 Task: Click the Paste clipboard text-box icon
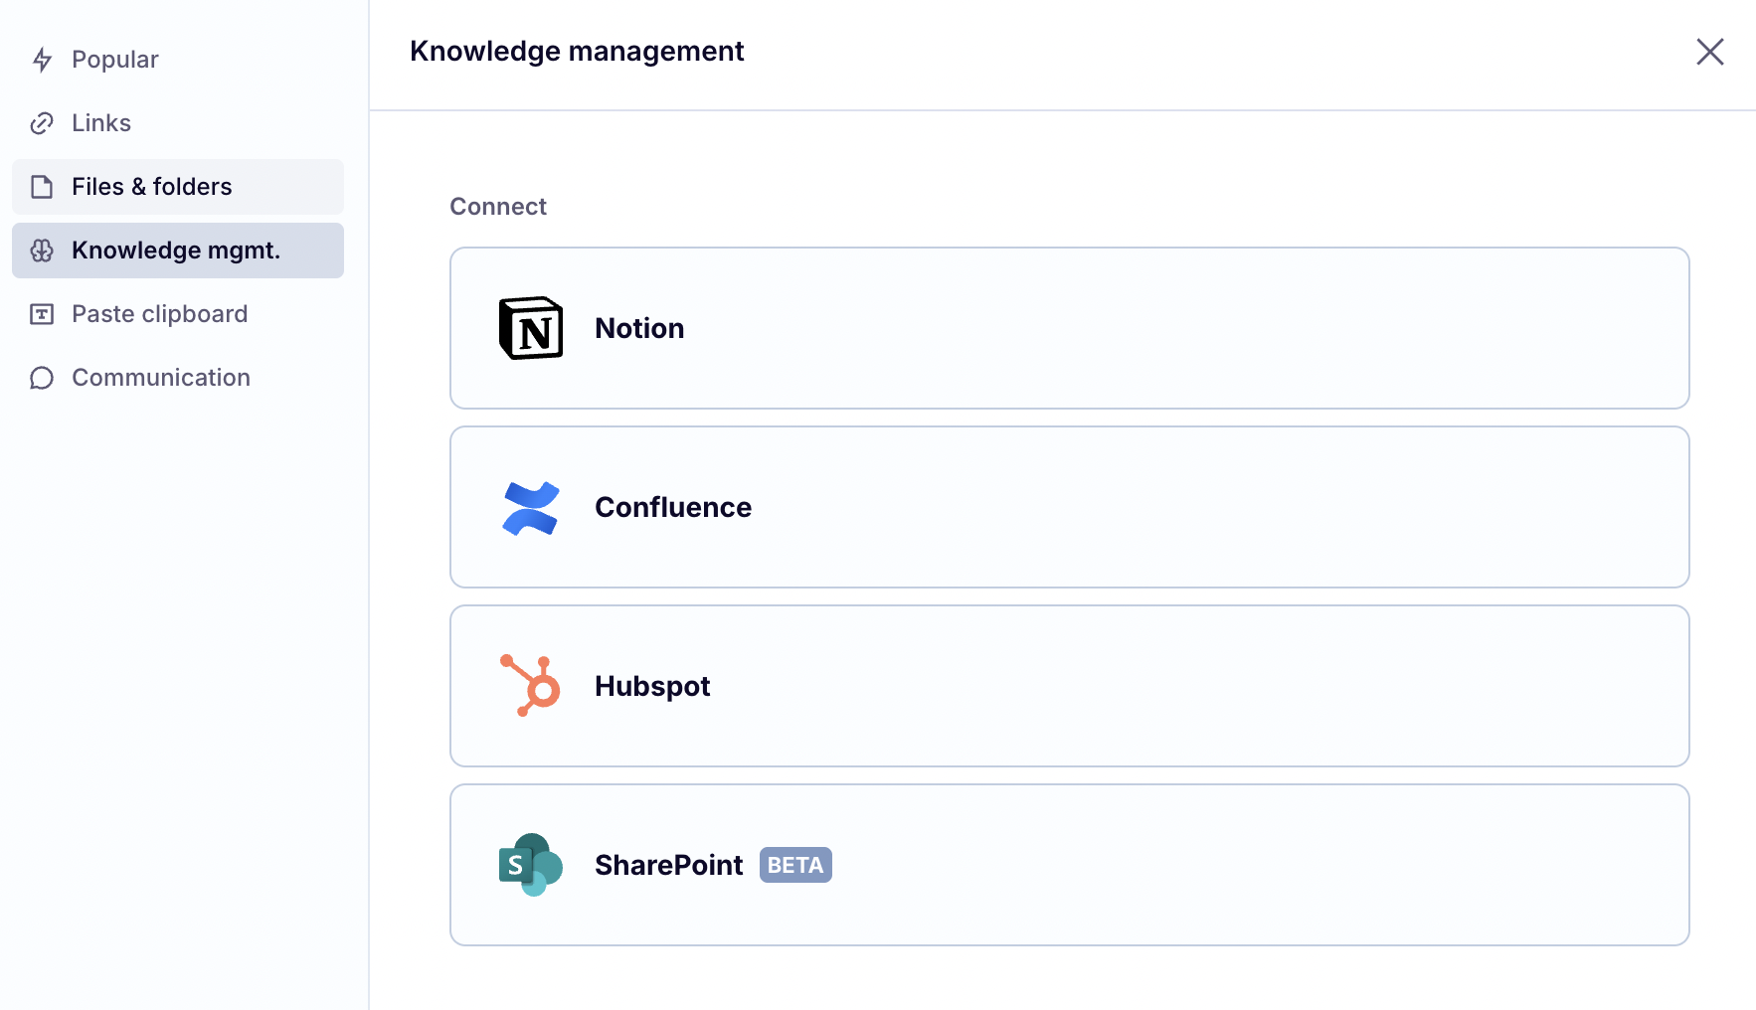click(x=42, y=314)
